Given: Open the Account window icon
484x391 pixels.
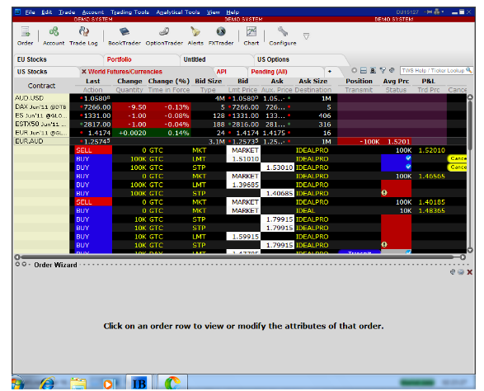Looking at the screenshot, I should coord(54,36).
